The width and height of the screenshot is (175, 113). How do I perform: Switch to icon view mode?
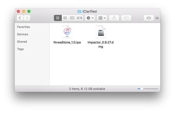58,18
